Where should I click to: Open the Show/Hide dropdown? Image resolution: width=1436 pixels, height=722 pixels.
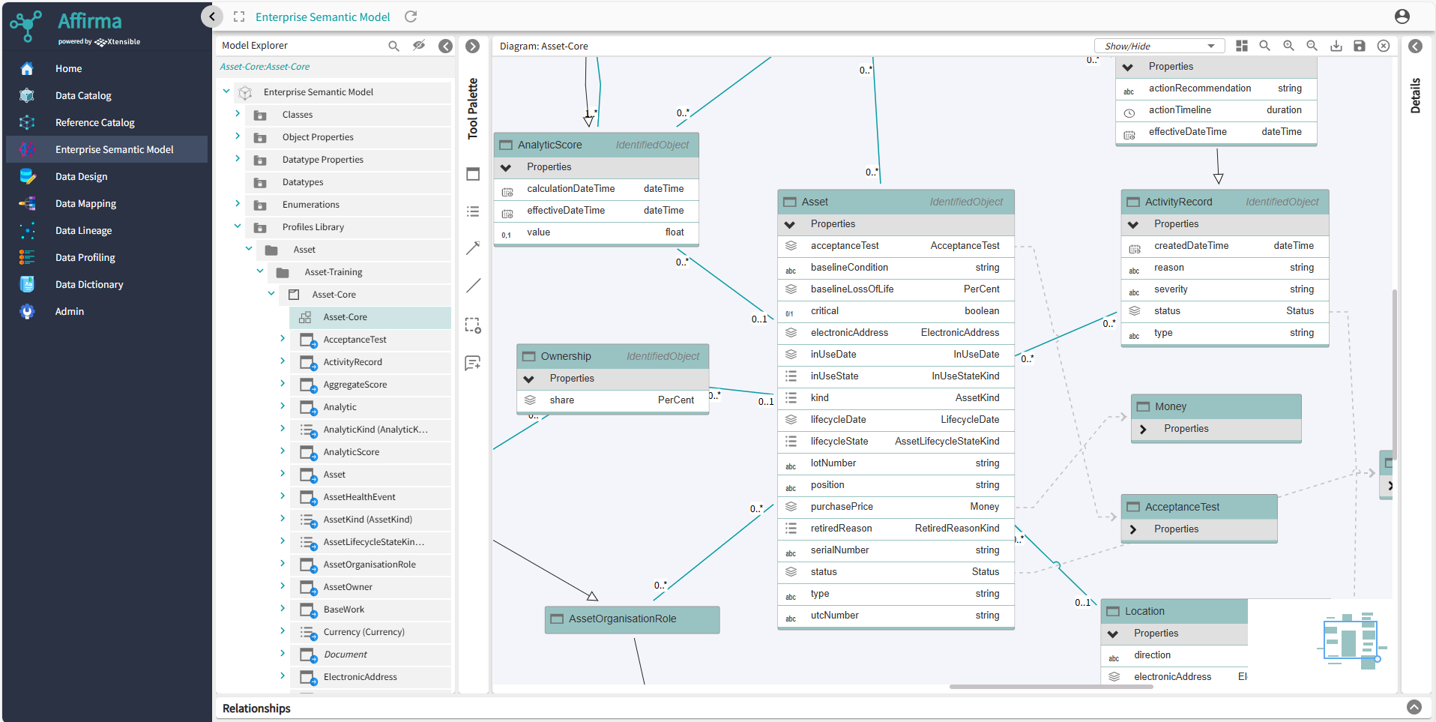(1159, 46)
